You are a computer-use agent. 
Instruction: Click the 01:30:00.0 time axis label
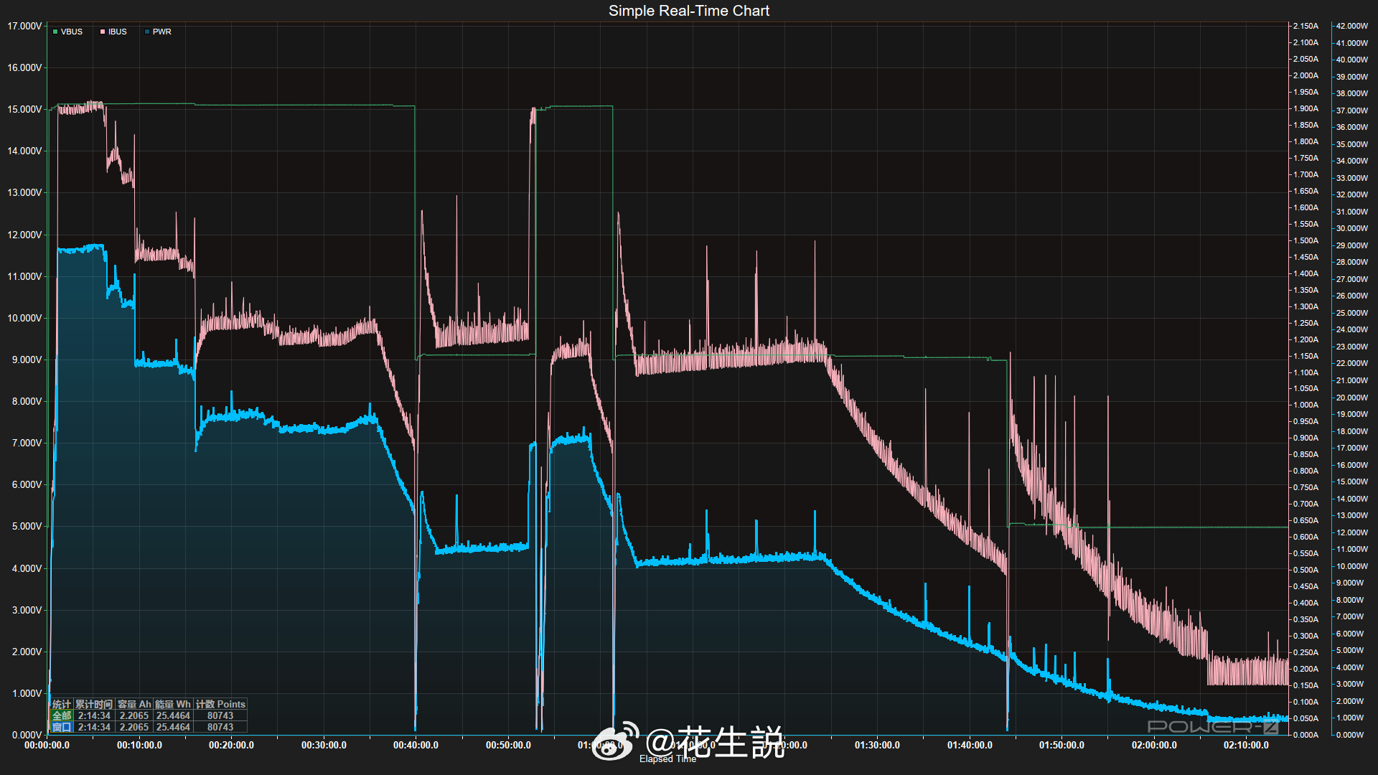[x=877, y=746]
